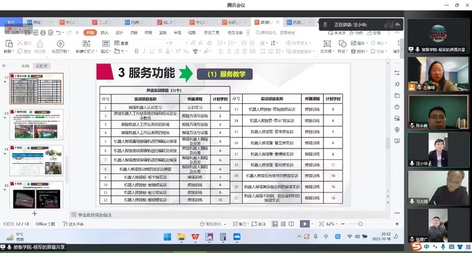Click the 协作 collaborate button
Image resolution: width=472 pixels, height=253 pixels.
(x=356, y=33)
